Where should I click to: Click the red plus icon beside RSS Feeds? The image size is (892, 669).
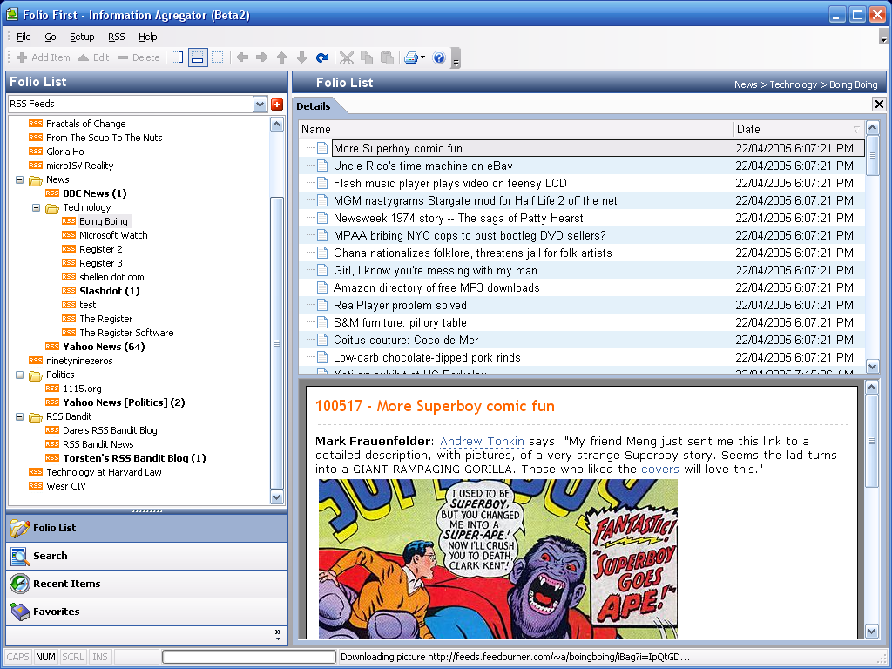pos(277,105)
